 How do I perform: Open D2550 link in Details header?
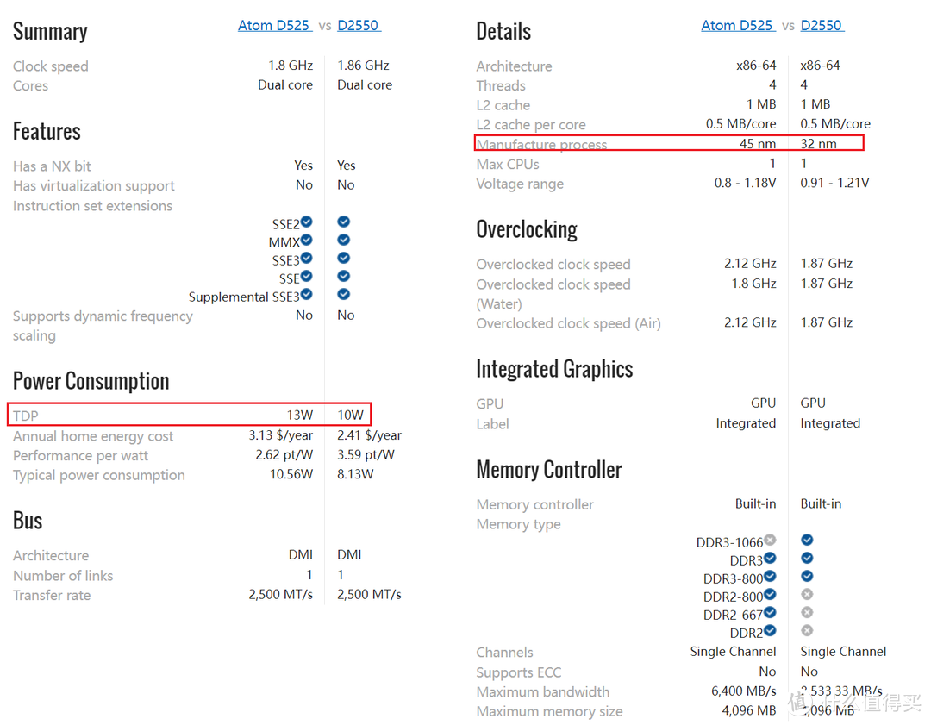click(x=822, y=26)
